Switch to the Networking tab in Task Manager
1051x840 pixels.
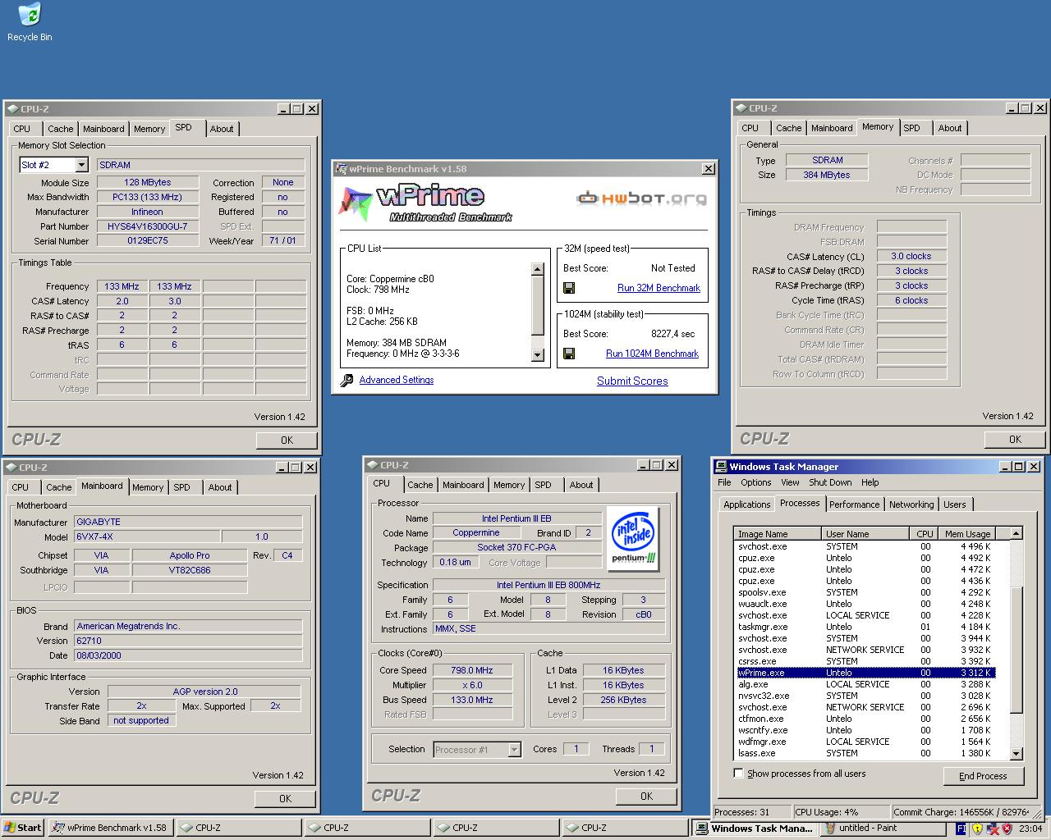911,504
